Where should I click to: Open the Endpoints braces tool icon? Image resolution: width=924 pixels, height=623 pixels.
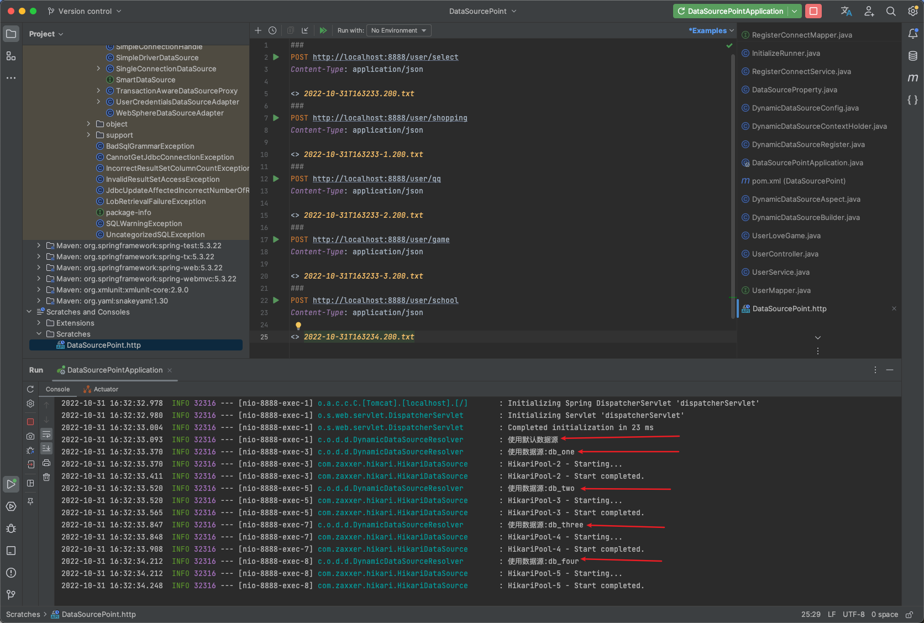913,100
